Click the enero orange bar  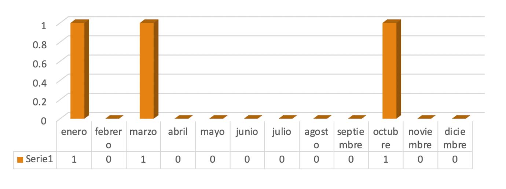tap(78, 70)
